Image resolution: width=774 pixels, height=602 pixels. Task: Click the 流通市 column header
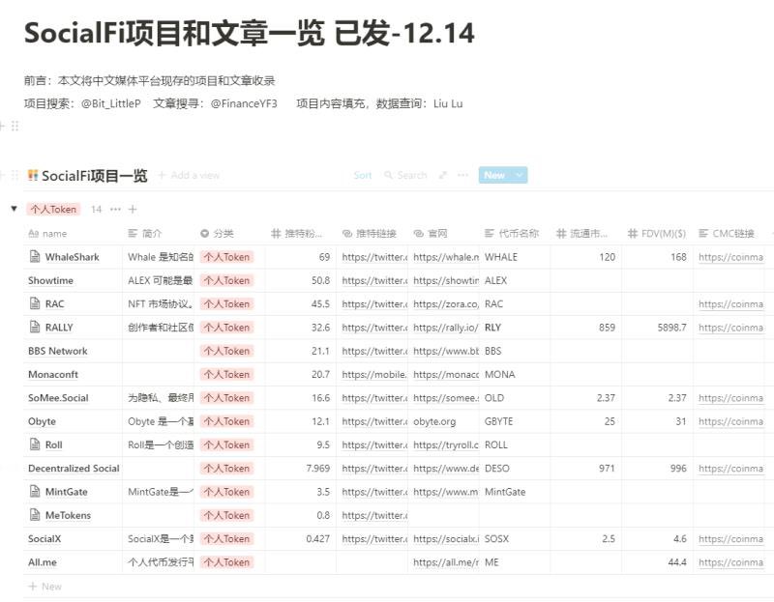586,233
